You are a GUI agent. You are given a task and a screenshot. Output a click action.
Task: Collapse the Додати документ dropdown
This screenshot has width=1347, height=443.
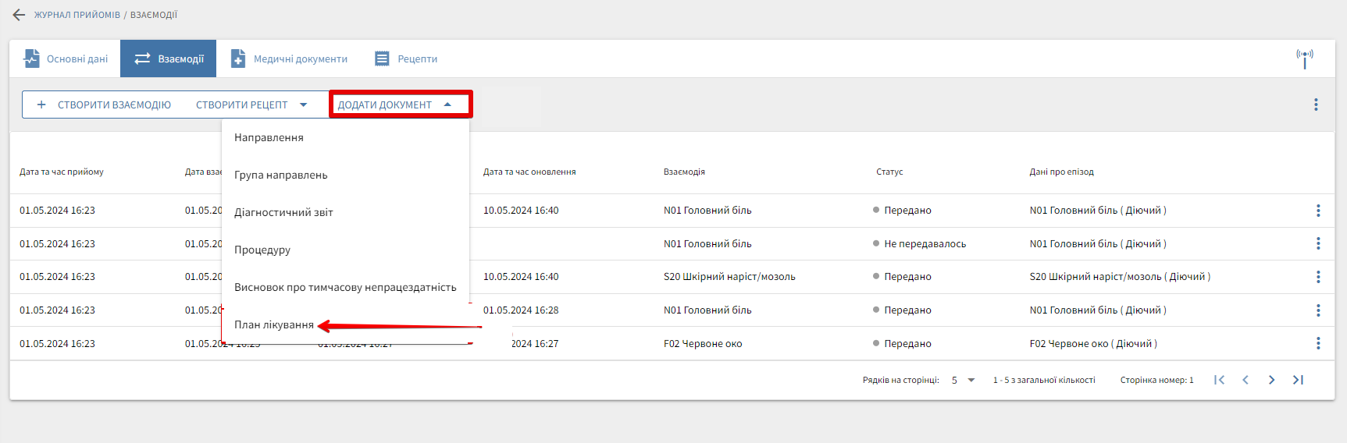(401, 105)
